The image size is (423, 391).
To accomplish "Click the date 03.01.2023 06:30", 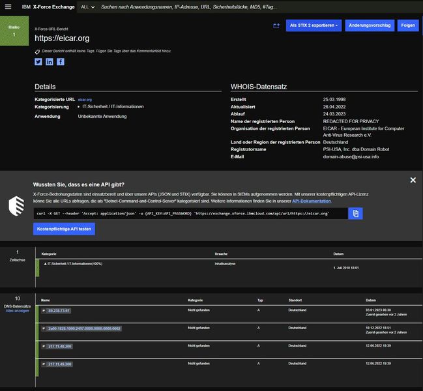I will 378,310.
